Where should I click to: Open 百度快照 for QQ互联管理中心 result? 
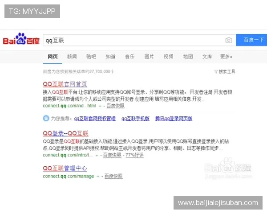coord(113,176)
